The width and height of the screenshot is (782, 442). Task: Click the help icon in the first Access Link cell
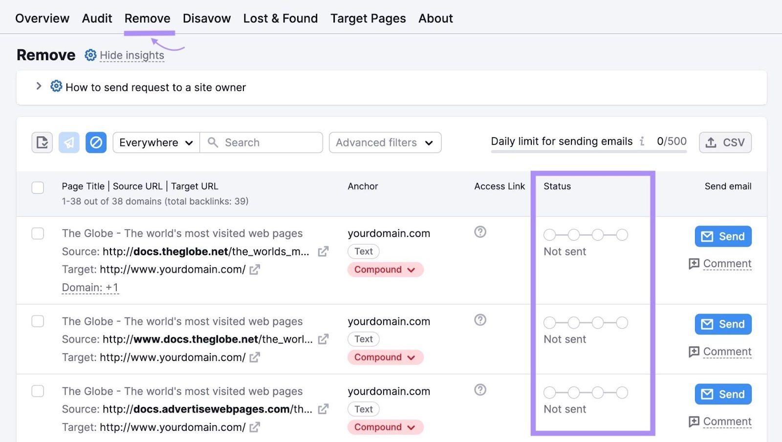coord(480,232)
